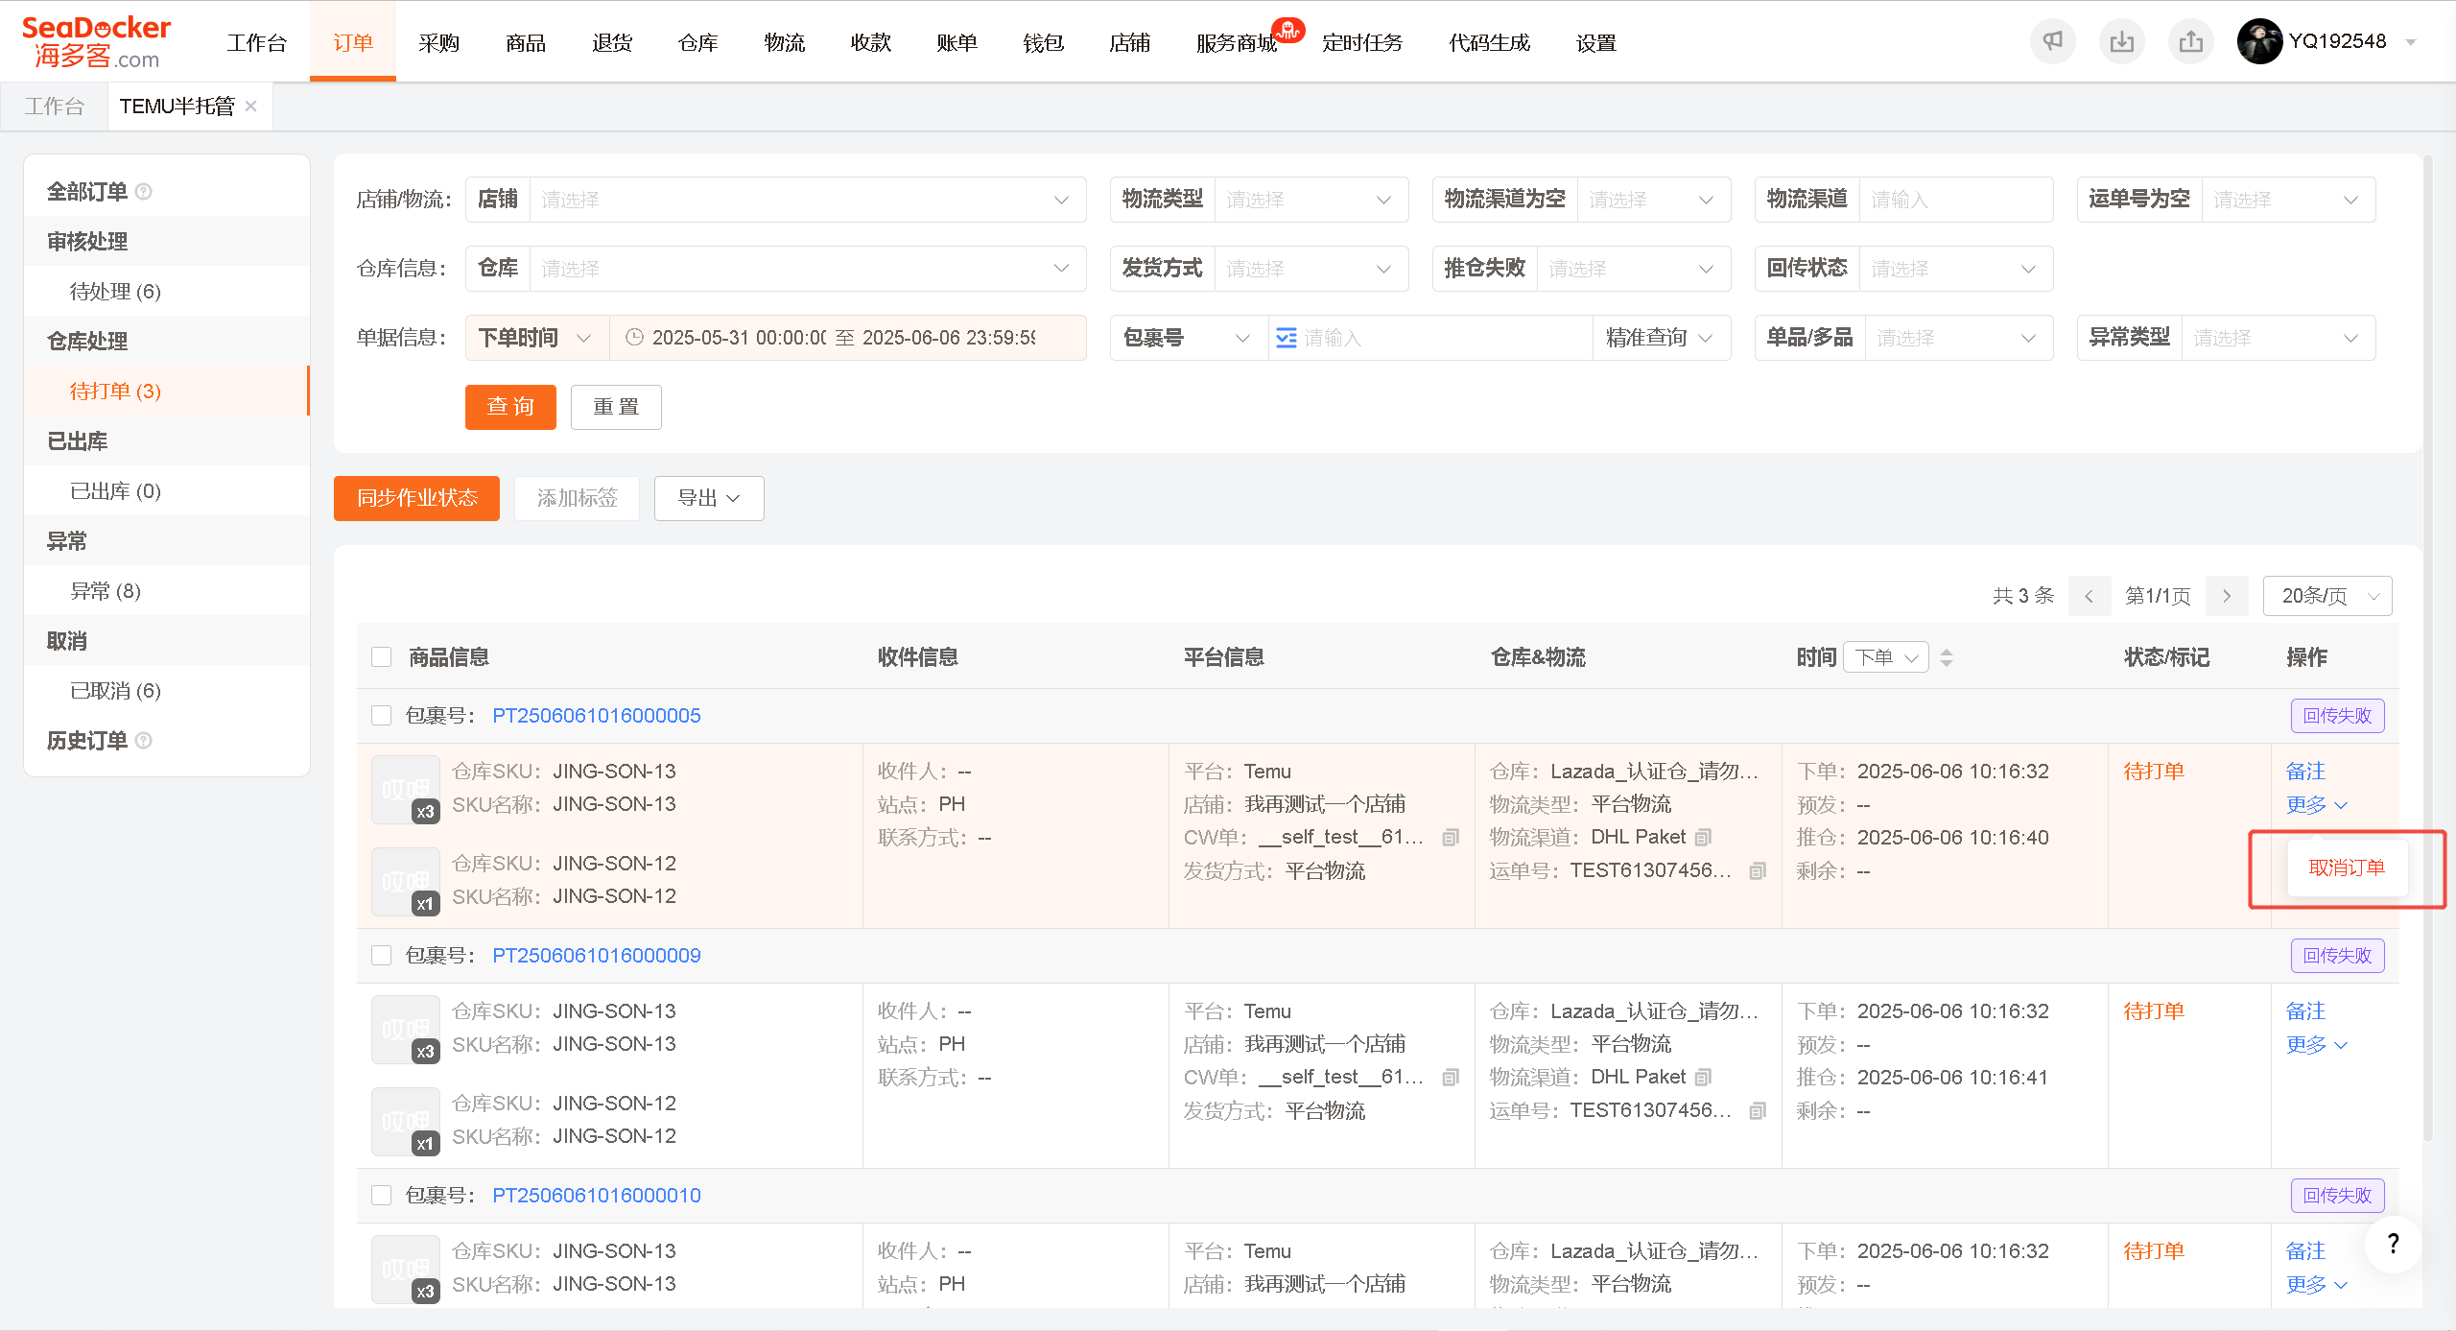Click the clock icon in date range
The height and width of the screenshot is (1331, 2456).
(x=634, y=338)
